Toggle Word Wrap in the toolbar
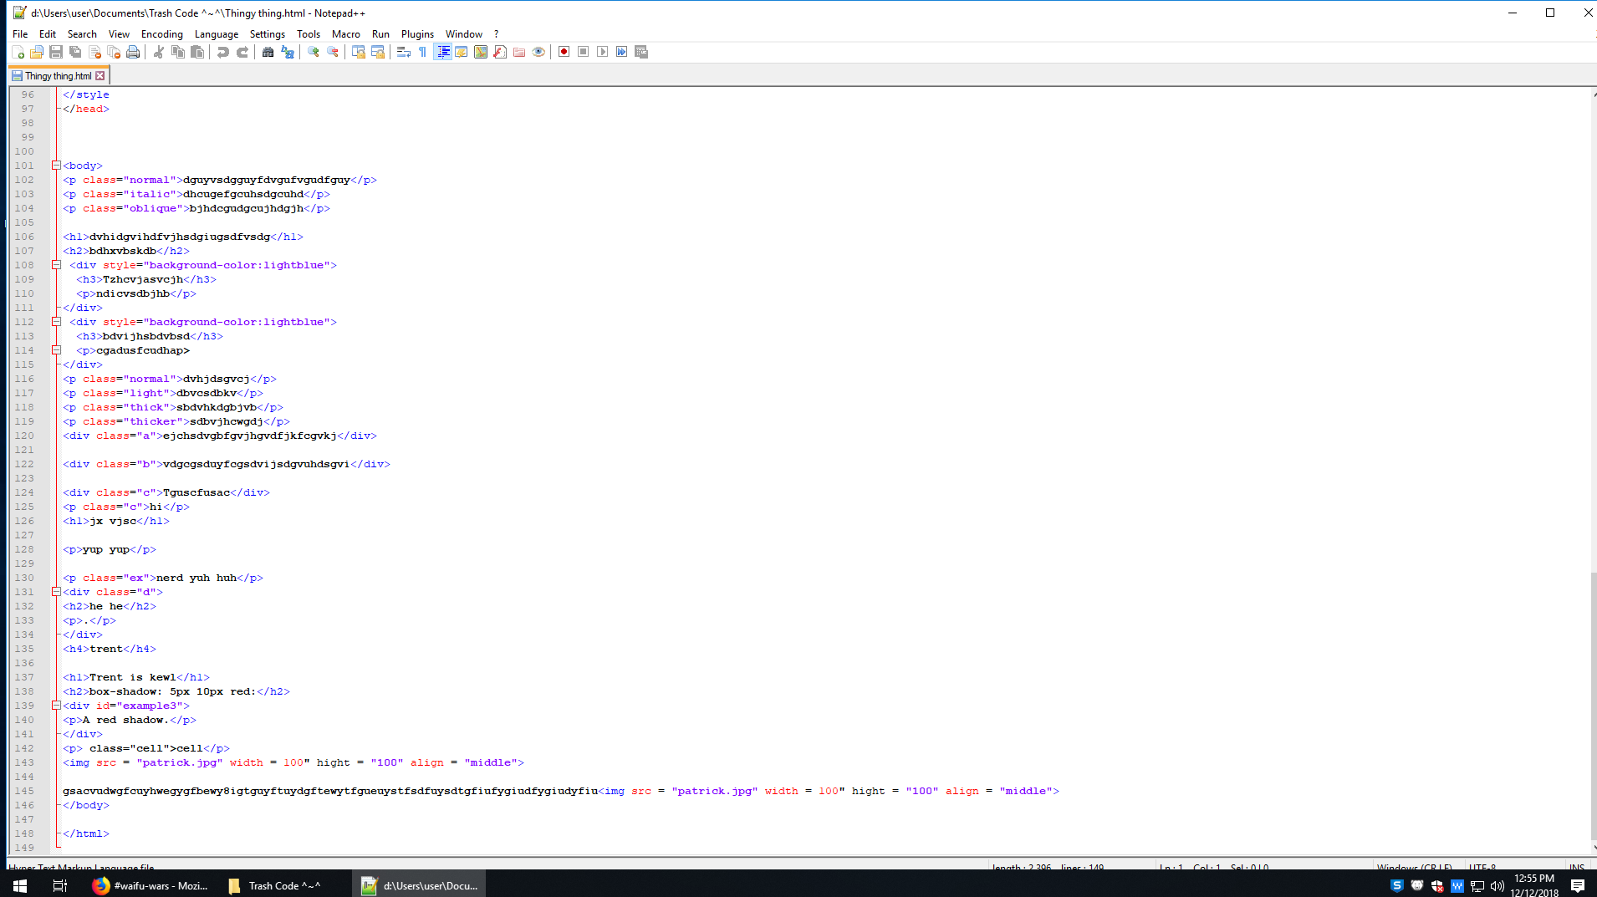Screen dimensions: 1597x897 [403, 52]
